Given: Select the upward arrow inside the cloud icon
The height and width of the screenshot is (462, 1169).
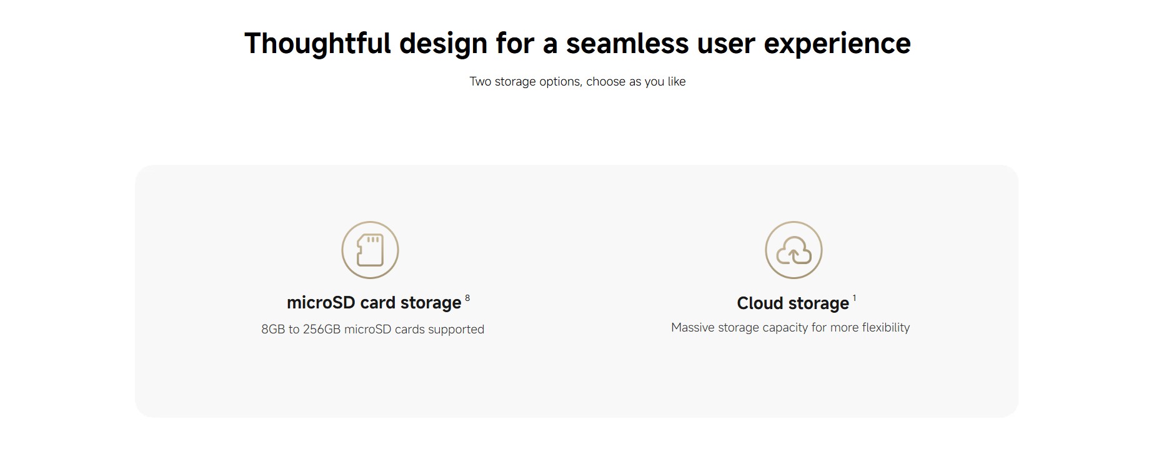Looking at the screenshot, I should pyautogui.click(x=793, y=255).
